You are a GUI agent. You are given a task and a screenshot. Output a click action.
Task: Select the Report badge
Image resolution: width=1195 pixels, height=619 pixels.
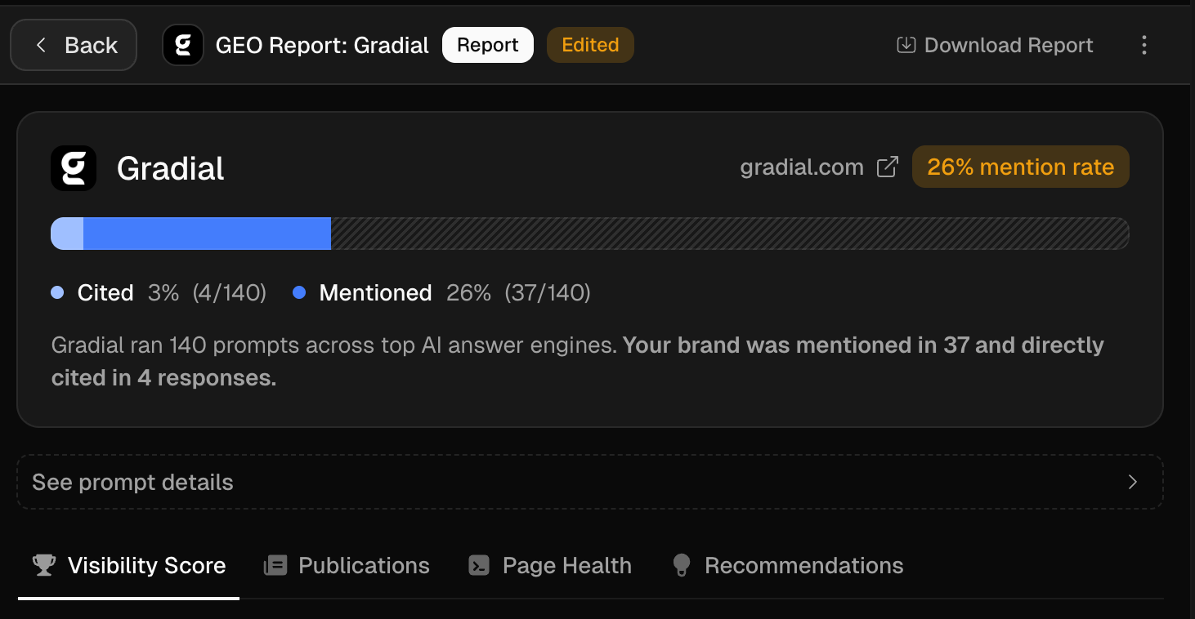click(488, 45)
